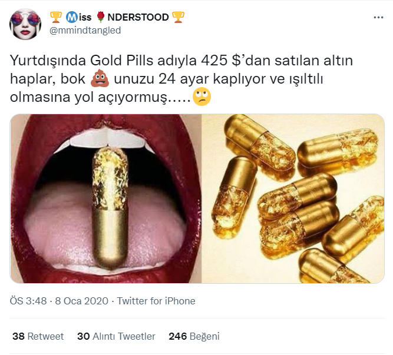Click the profile avatar with sunglasses
The width and height of the screenshot is (393, 355).
tap(25, 24)
